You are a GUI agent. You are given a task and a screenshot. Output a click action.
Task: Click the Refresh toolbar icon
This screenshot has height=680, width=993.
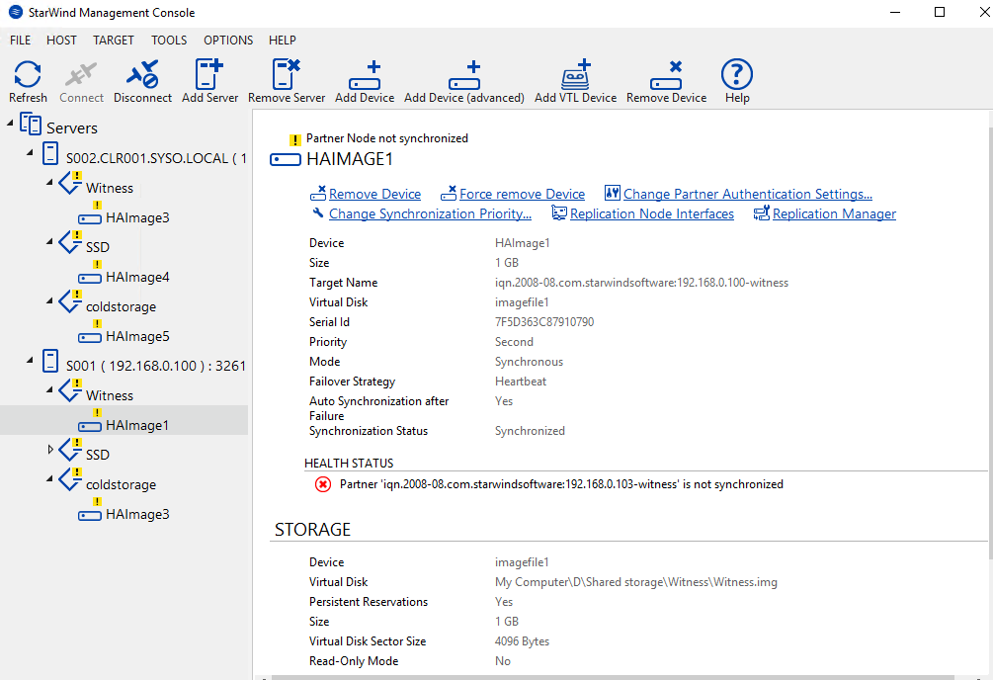pos(28,75)
